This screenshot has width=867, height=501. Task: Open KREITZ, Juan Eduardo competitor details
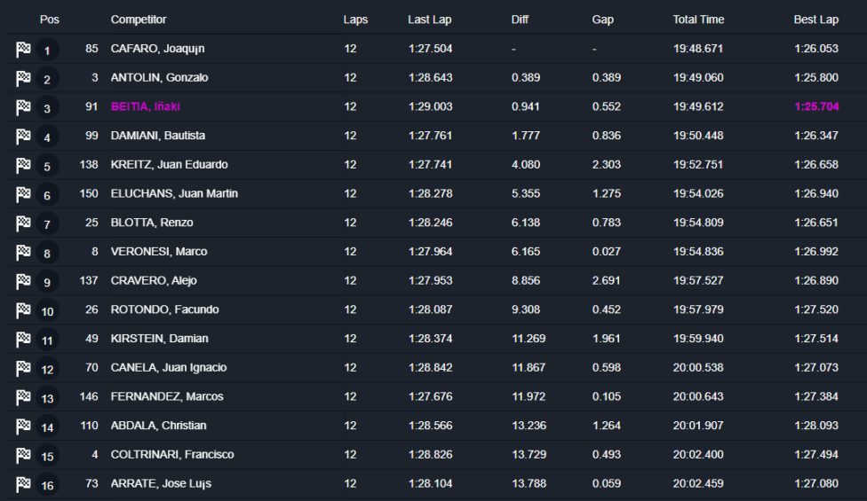point(169,164)
